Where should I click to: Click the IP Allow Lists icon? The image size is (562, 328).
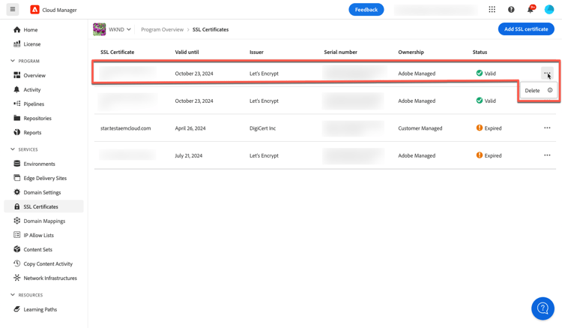click(16, 235)
